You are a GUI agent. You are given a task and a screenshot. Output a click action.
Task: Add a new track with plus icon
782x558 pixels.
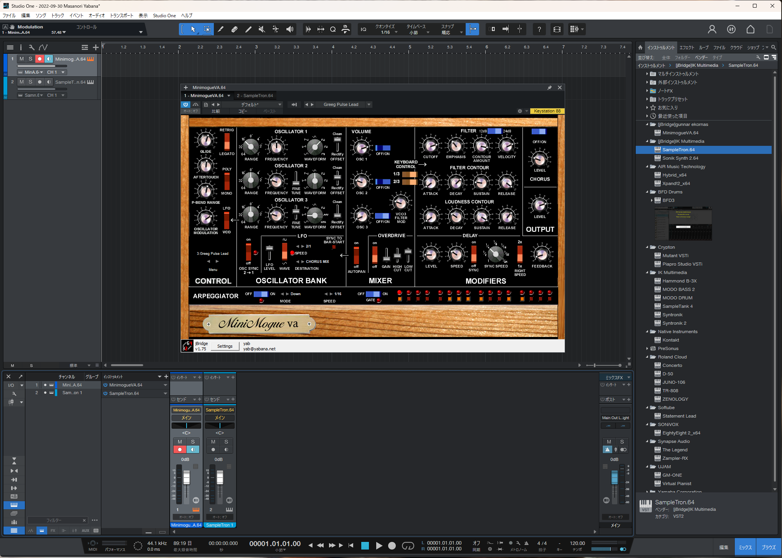[x=96, y=47]
